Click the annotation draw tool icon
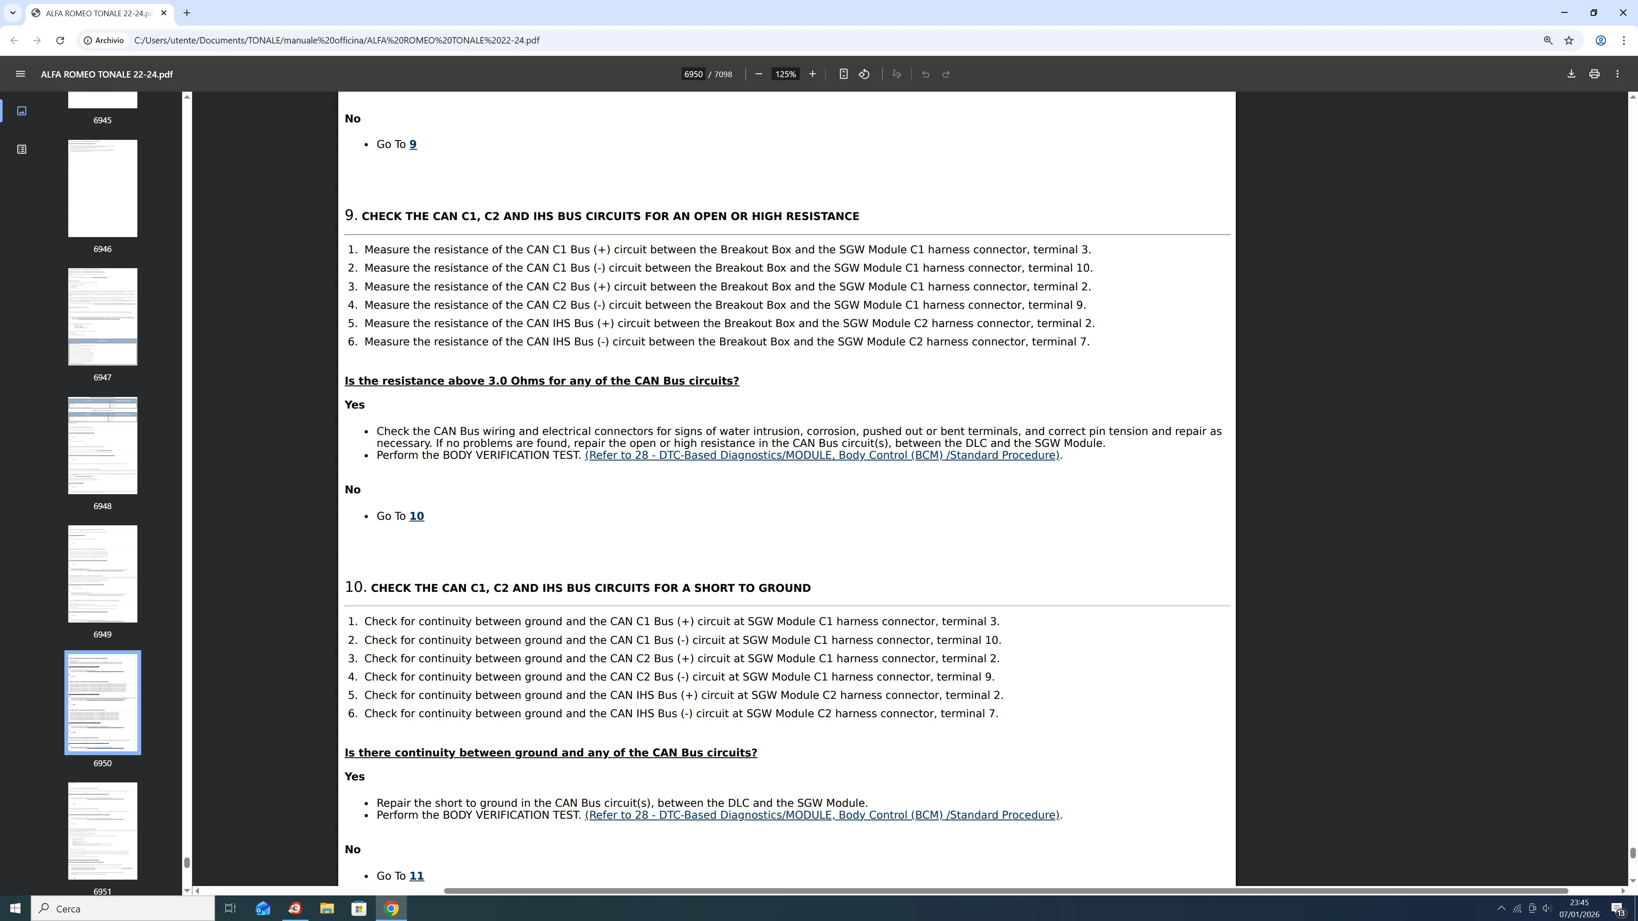 coord(897,74)
